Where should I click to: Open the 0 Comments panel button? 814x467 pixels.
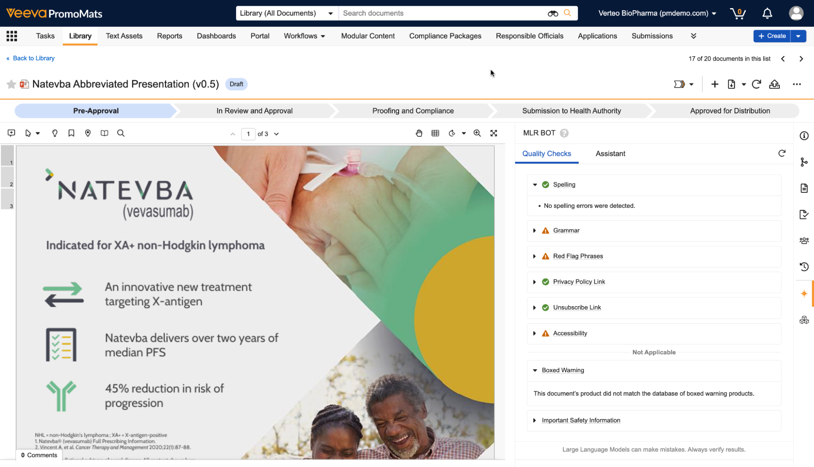click(x=39, y=455)
